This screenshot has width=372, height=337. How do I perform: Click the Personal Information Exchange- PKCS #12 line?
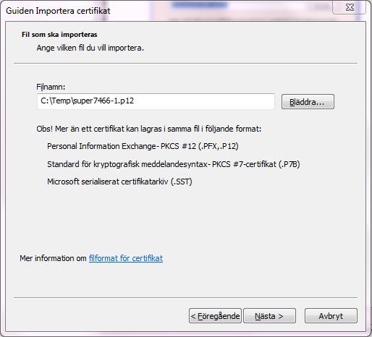pos(143,146)
